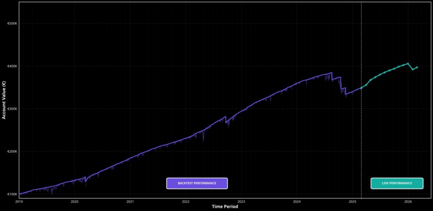
Task: Click the peak point of teal live line
Action: point(408,64)
